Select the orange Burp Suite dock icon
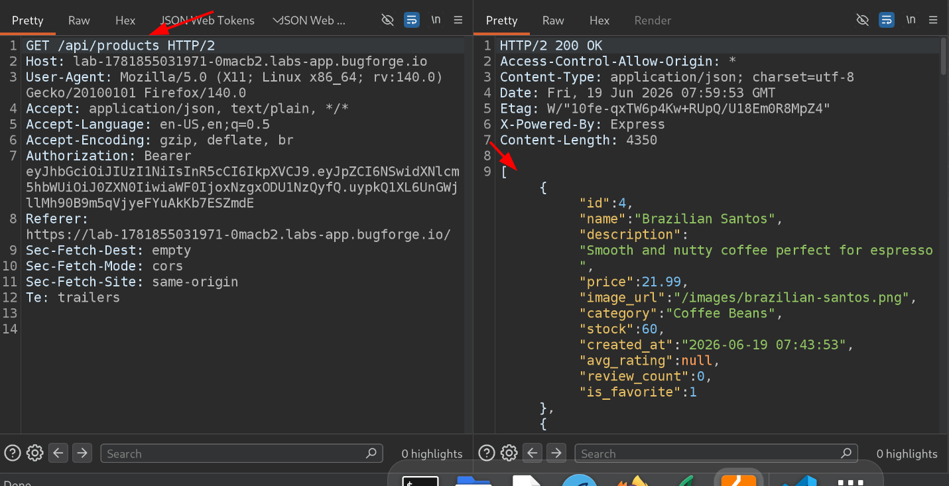This screenshot has width=949, height=486. pos(739,480)
